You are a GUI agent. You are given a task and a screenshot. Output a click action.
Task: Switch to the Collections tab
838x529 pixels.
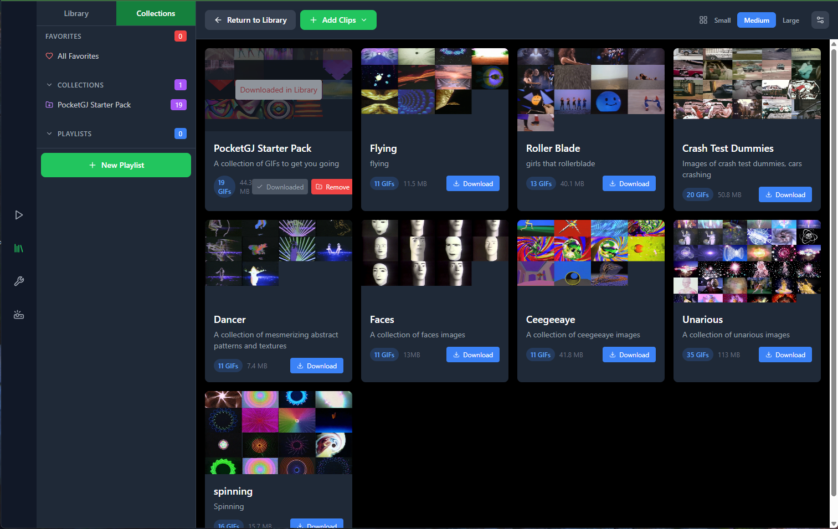(x=156, y=13)
